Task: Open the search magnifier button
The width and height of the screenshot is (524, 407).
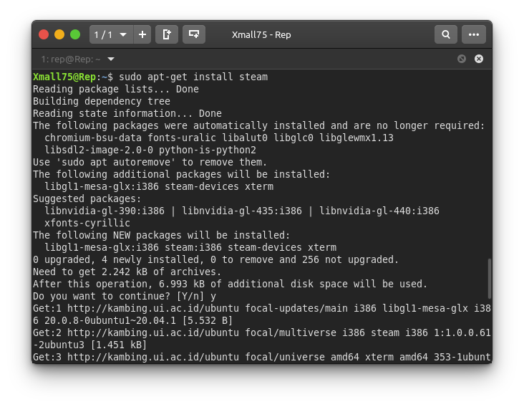Action: pos(446,34)
